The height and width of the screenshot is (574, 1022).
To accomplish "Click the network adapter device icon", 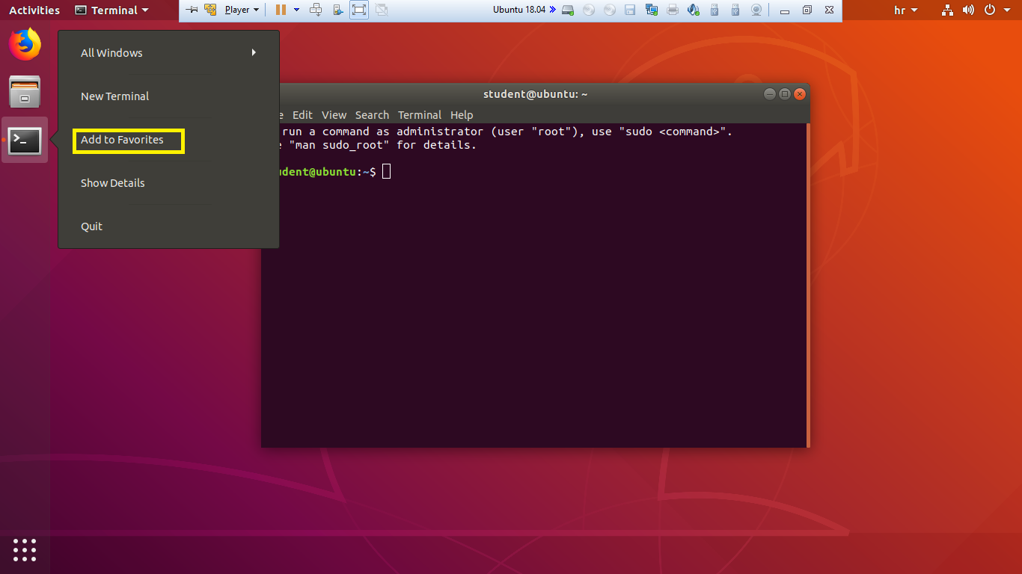I will [652, 10].
